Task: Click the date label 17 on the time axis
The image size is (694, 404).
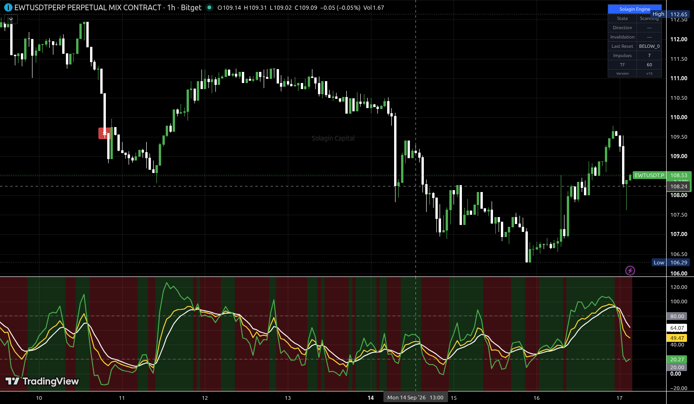Action: coord(619,398)
